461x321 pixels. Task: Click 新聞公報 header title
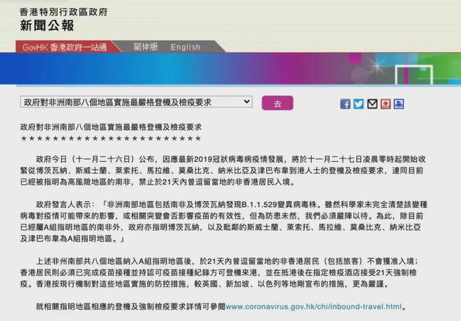47,26
